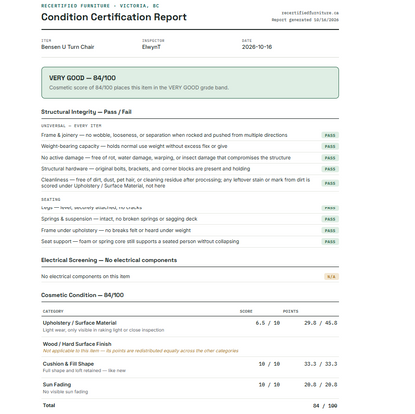Screen dimensions: 415x414
Task: Click the PASS badge for Legs
Action: pos(330,208)
